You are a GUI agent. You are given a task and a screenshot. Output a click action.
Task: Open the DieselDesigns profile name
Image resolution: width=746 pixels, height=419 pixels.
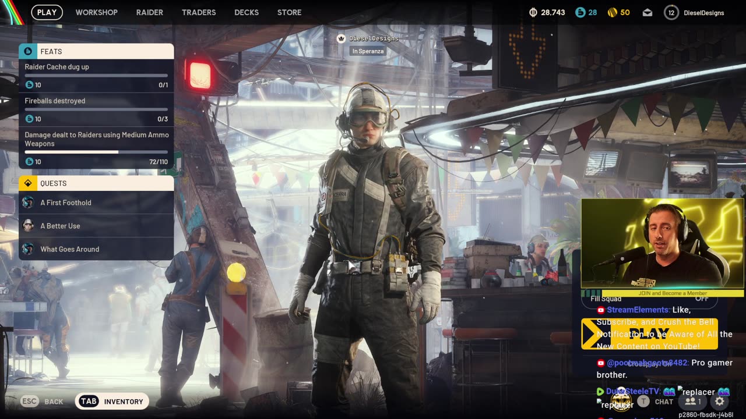(703, 13)
